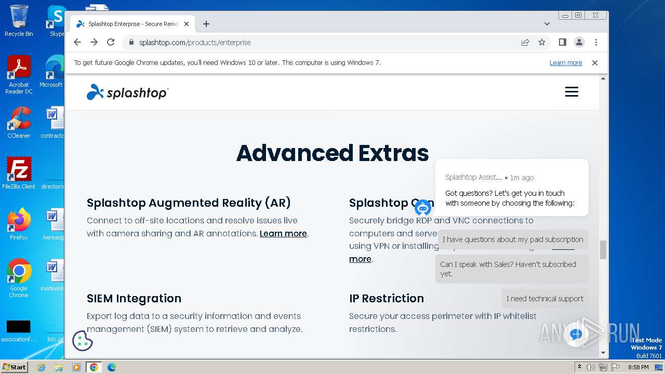This screenshot has height=374, width=665.
Task: Click the volume tray icon
Action: tap(591, 367)
